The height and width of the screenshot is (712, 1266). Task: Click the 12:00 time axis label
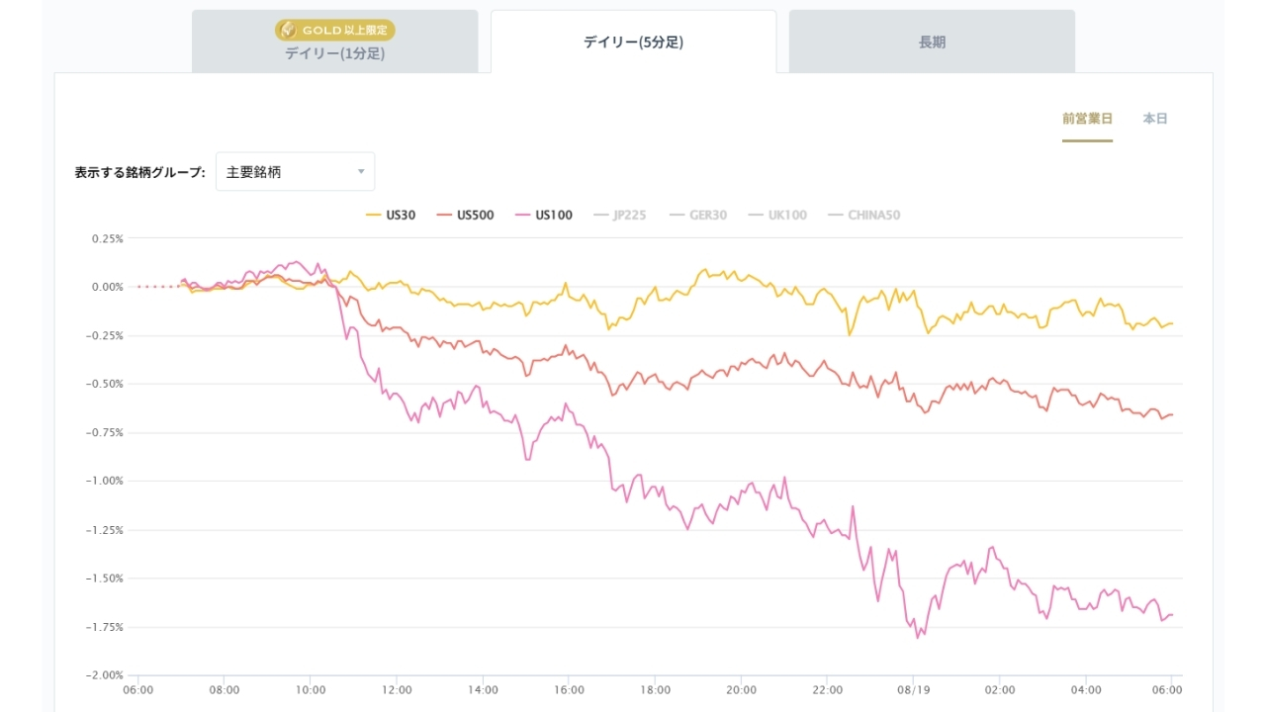tap(397, 689)
